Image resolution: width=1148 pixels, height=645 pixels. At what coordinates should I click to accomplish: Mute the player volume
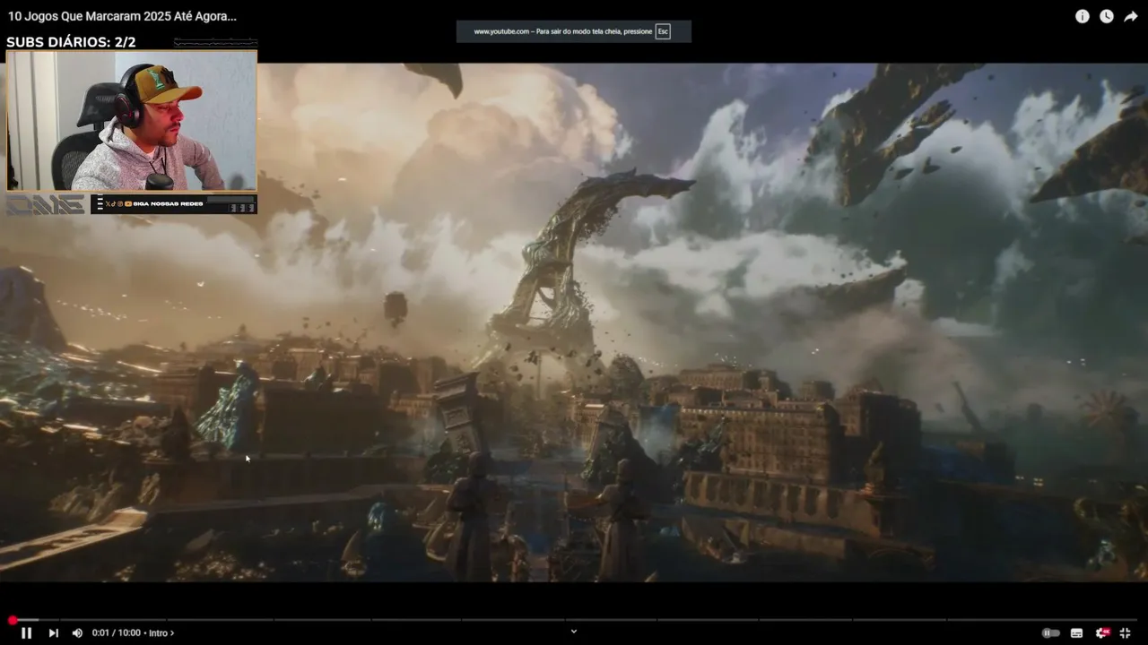[x=77, y=632]
